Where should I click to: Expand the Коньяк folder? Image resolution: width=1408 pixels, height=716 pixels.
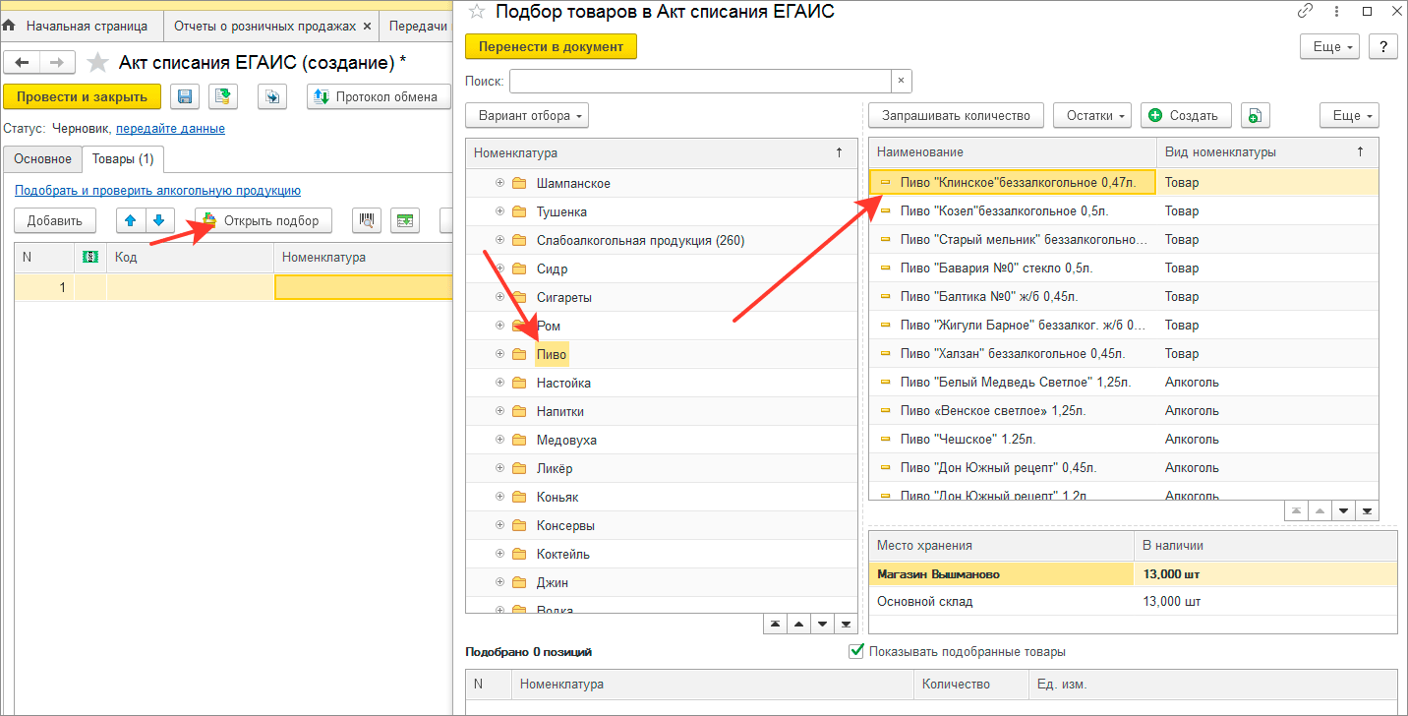pos(499,497)
